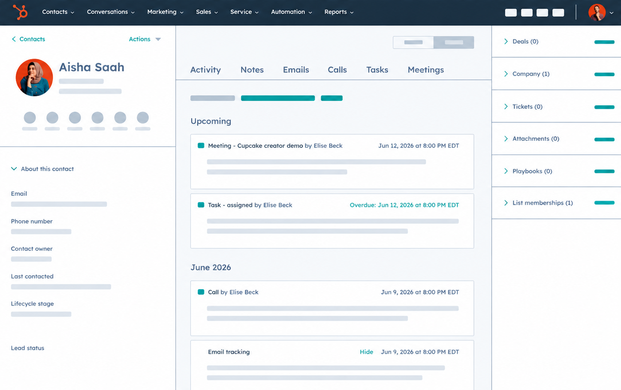Open the Marketing navigation menu
This screenshot has width=621, height=390.
pos(165,12)
